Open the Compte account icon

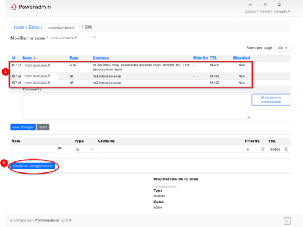(279, 4)
